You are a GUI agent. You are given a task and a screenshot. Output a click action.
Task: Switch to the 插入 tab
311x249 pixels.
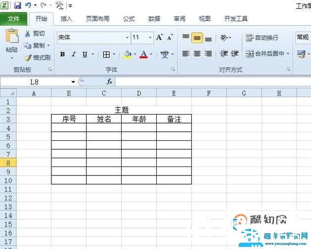click(x=66, y=19)
